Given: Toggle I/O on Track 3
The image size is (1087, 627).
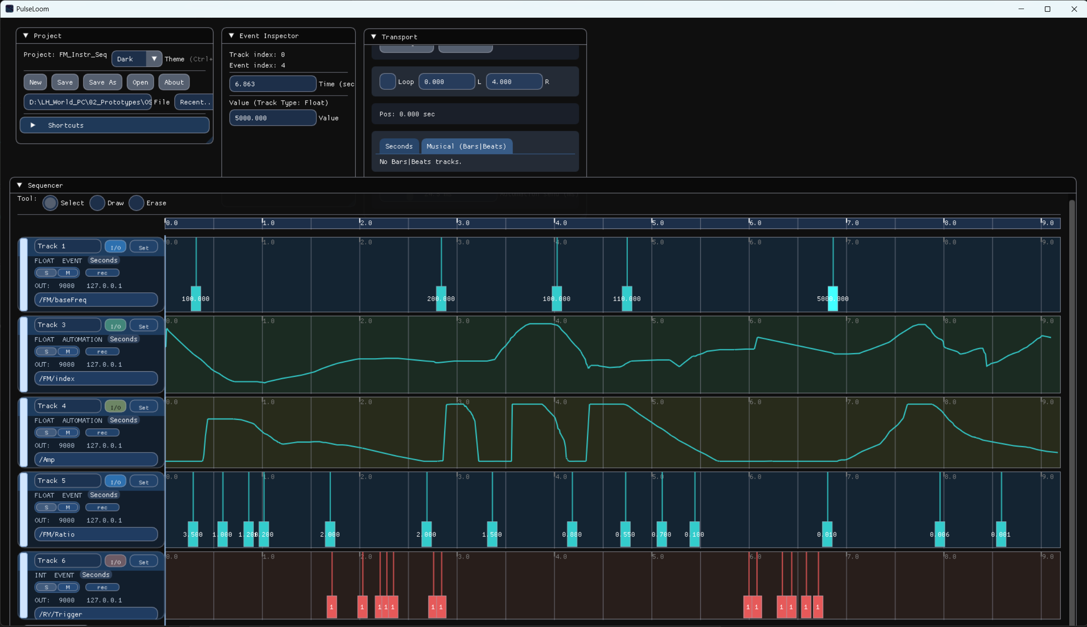Looking at the screenshot, I should coord(116,326).
